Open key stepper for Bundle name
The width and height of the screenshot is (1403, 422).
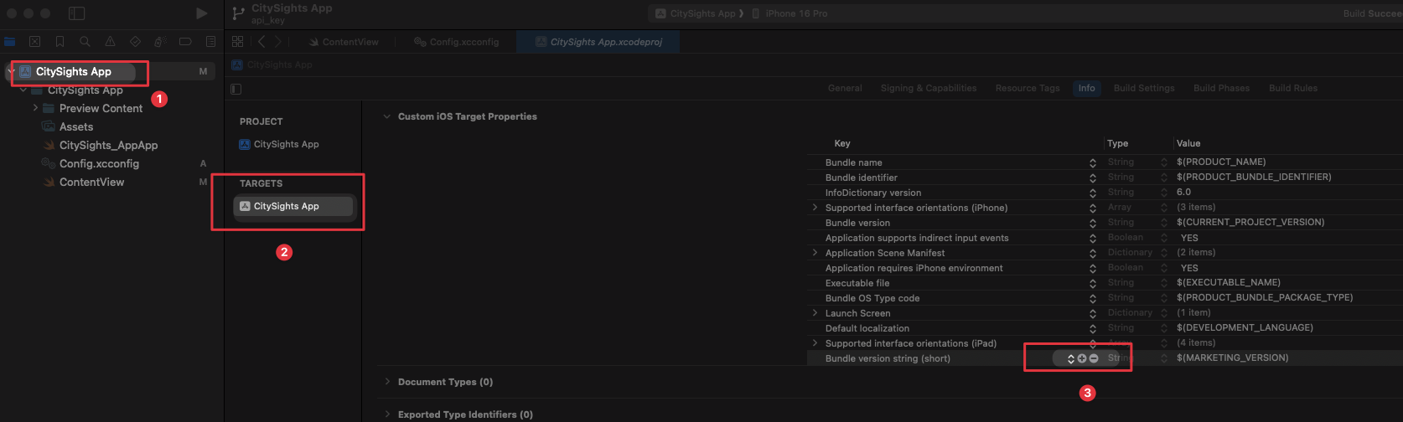(1093, 162)
